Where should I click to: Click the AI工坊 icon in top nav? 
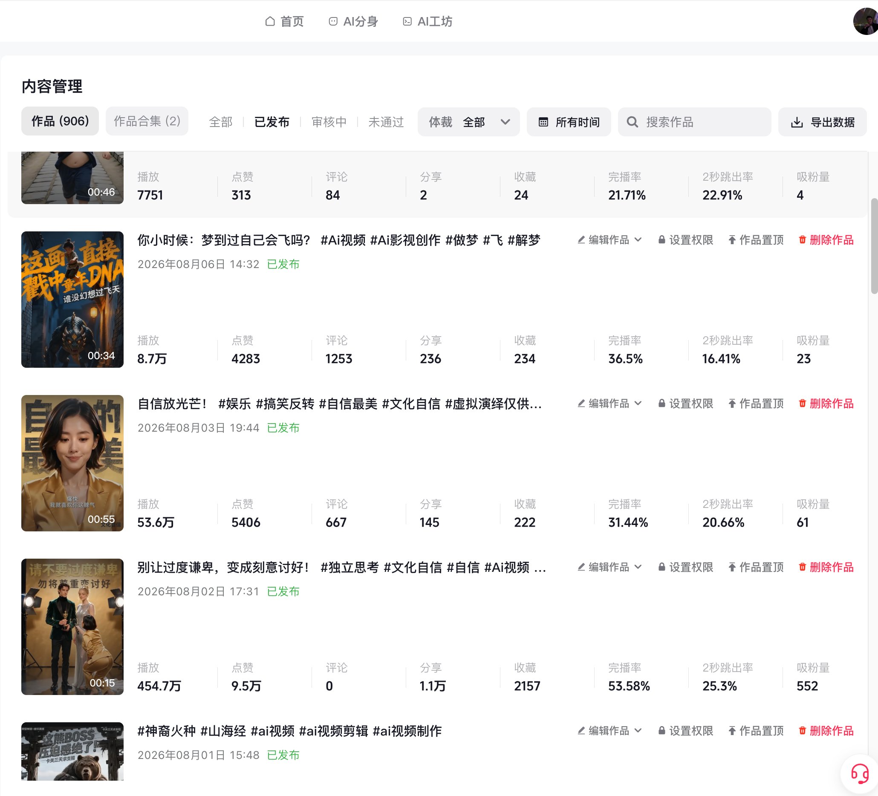pyautogui.click(x=407, y=21)
